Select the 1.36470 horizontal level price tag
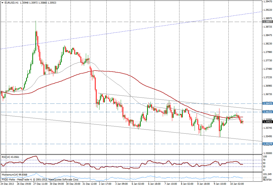 tap(267, 103)
